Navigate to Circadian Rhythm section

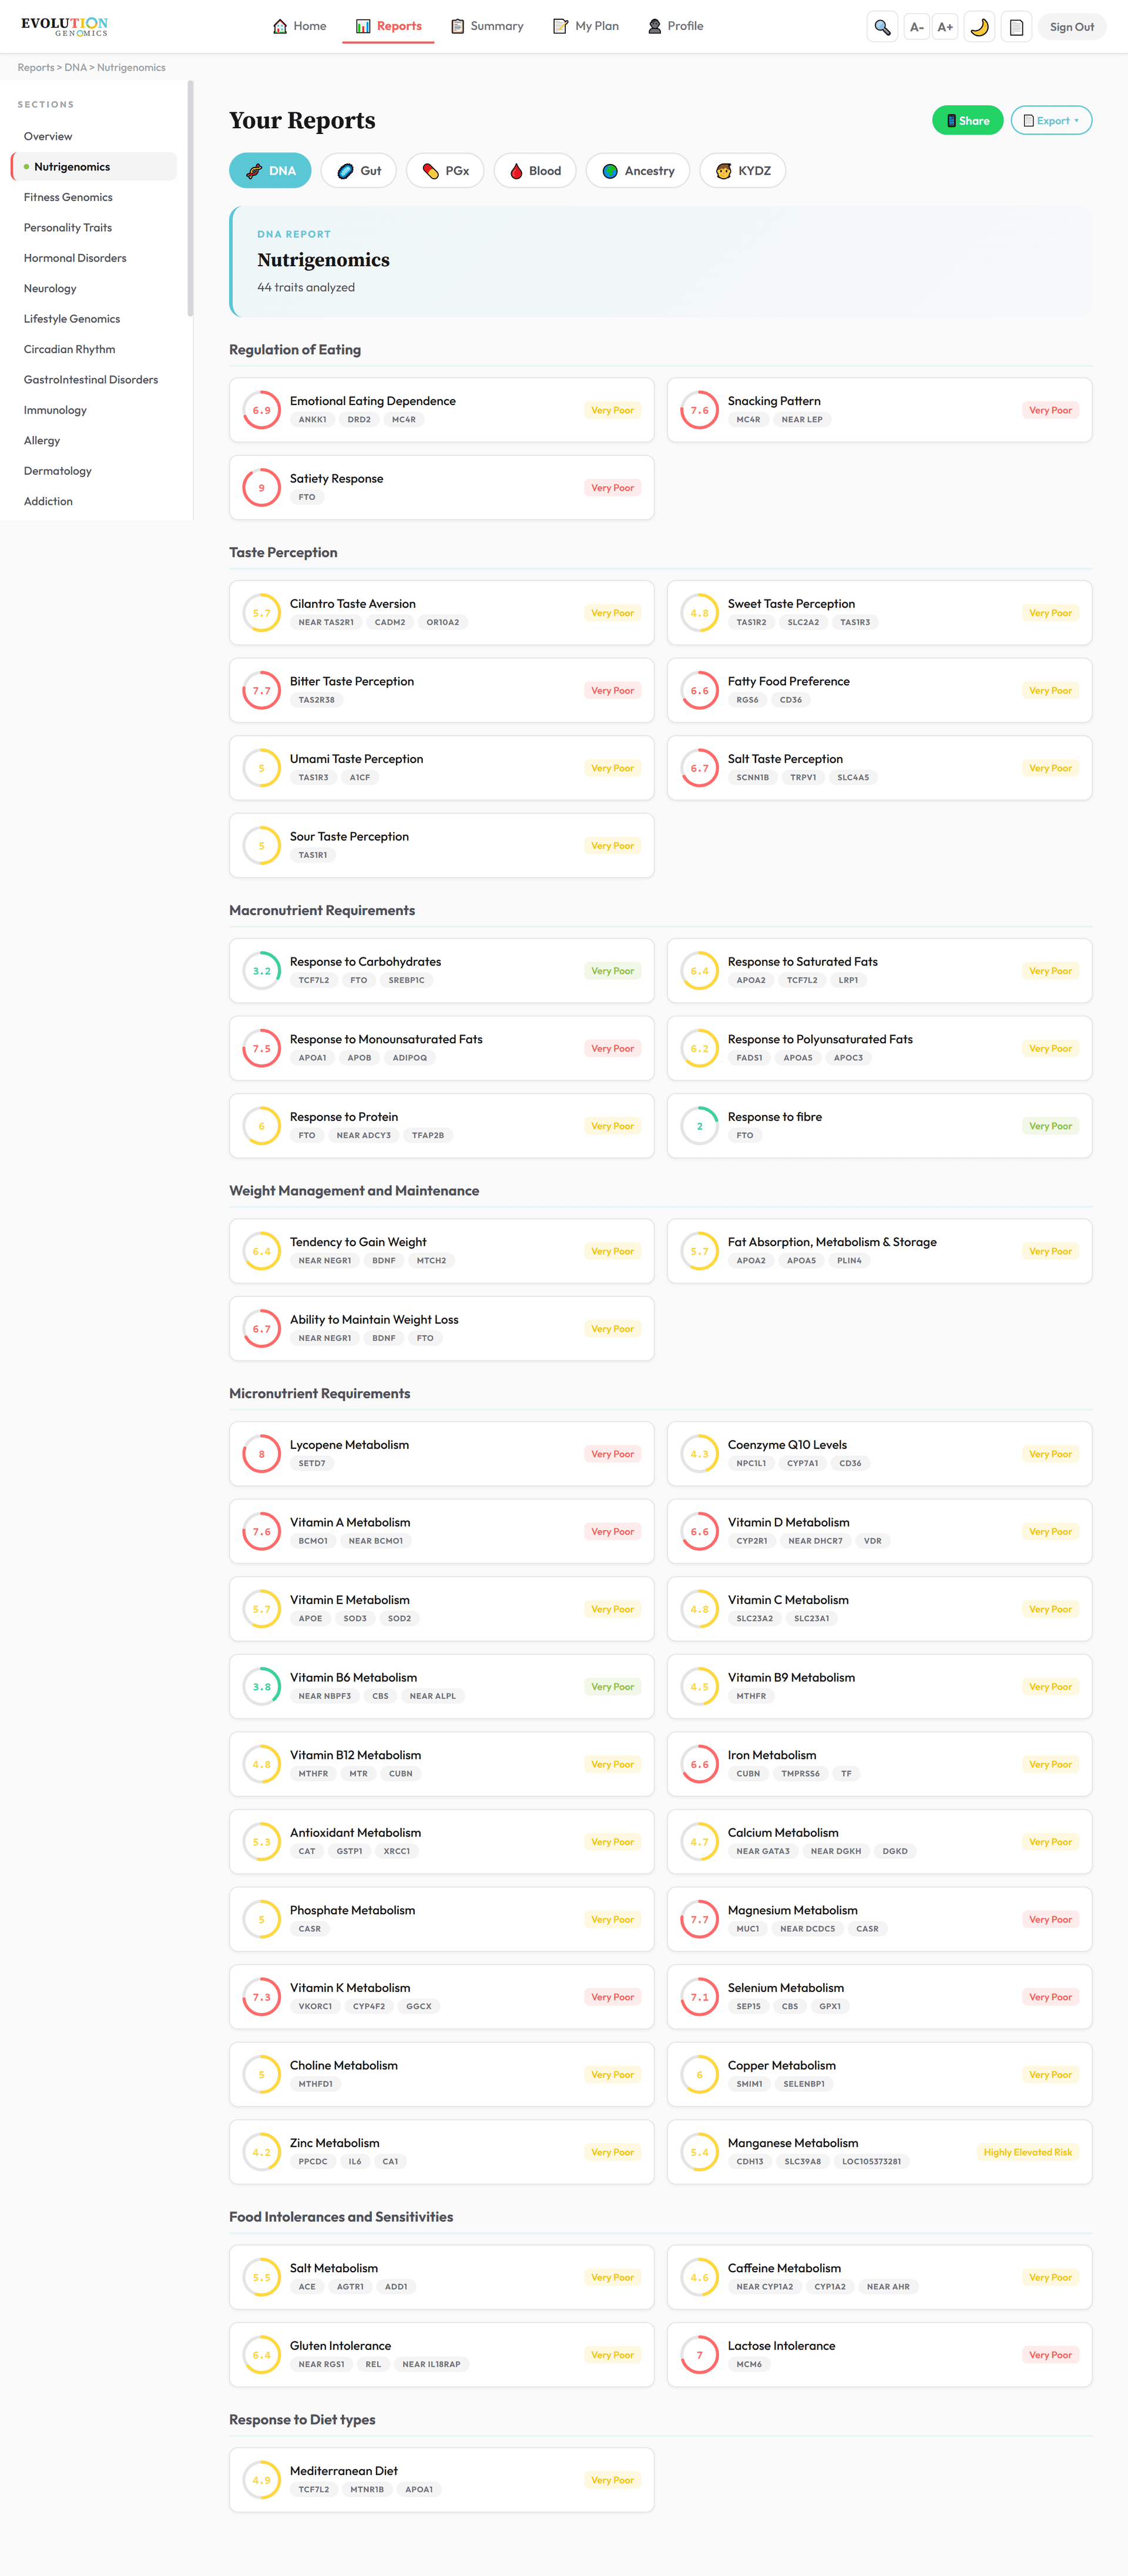(70, 349)
